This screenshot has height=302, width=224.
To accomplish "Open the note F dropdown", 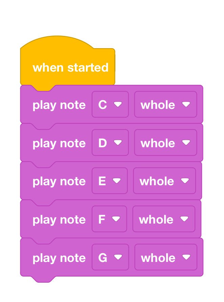I will pos(109,219).
